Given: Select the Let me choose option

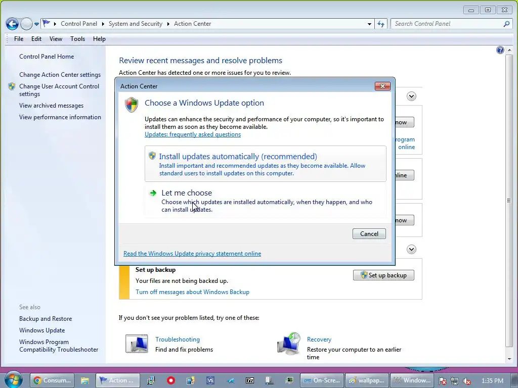Looking at the screenshot, I should point(265,200).
